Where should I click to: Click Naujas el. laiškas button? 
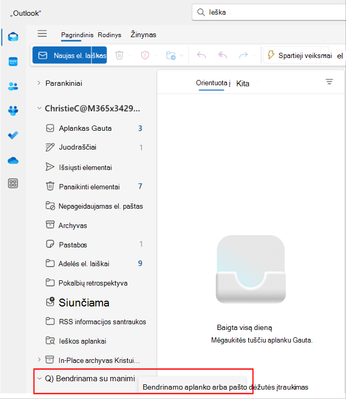pyautogui.click(x=62, y=55)
